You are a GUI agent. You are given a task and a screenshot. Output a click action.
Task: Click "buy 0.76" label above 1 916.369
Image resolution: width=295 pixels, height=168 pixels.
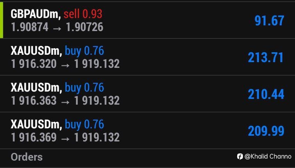84,124
